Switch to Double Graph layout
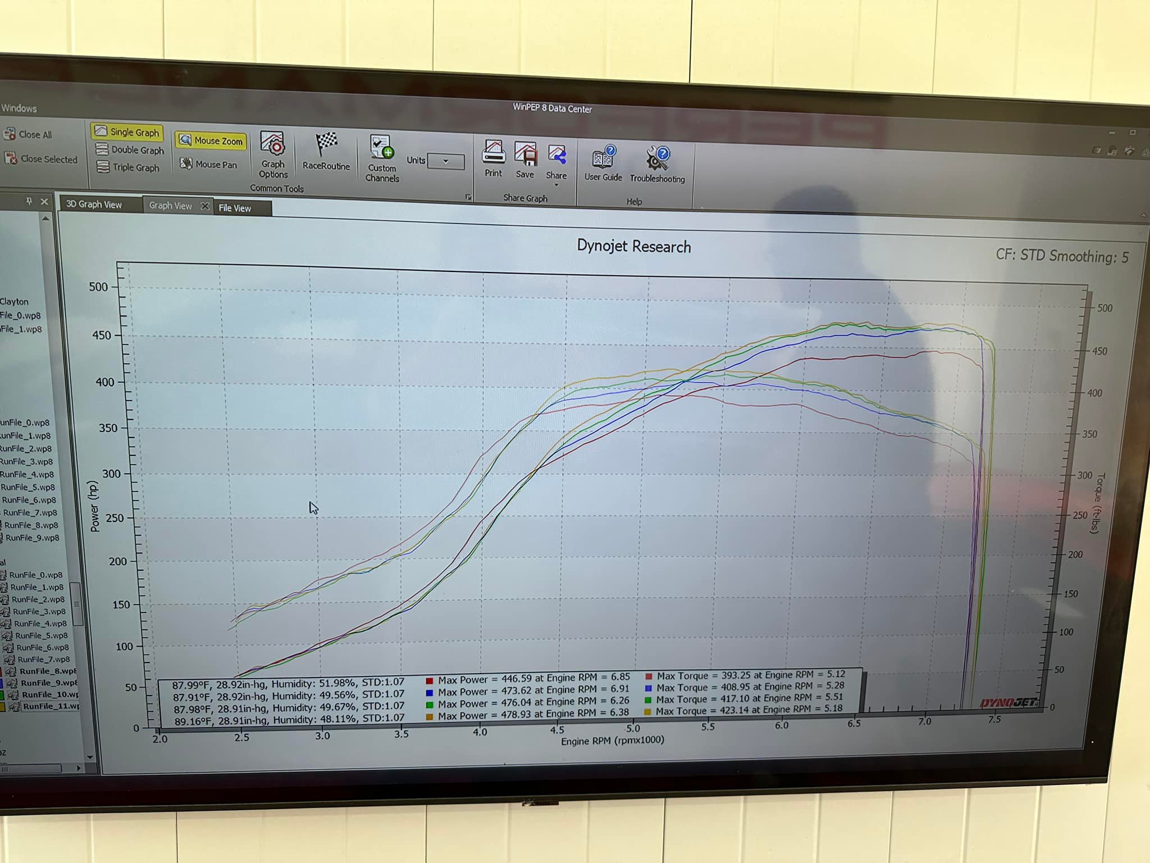1150x863 pixels. tap(130, 149)
